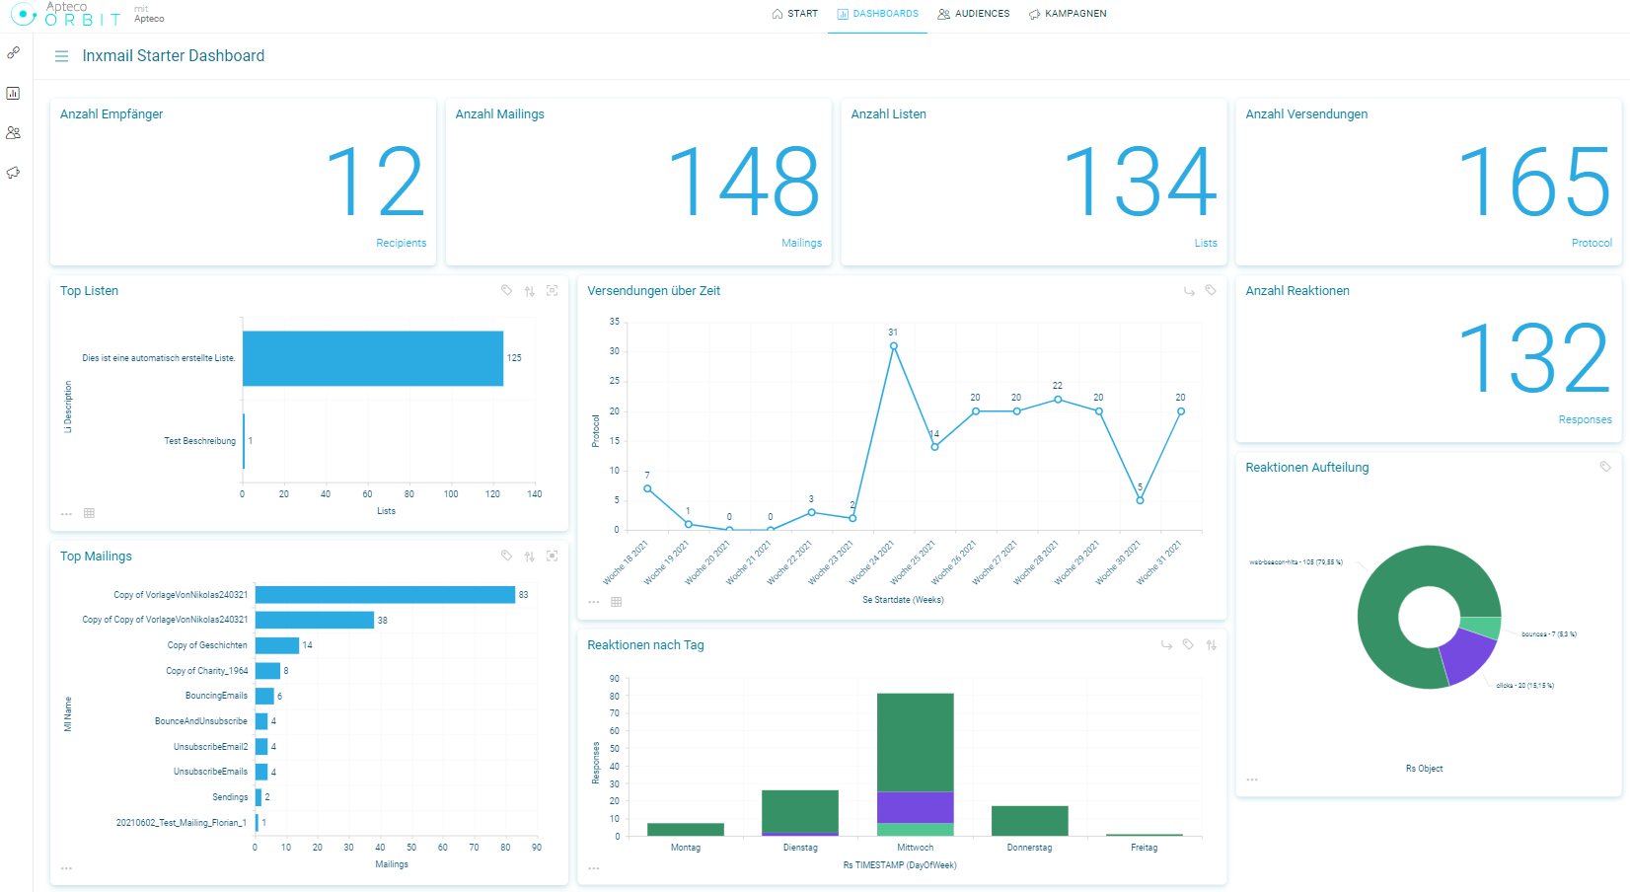The height and width of the screenshot is (892, 1630).
Task: Go to the Start page link
Action: point(794,14)
